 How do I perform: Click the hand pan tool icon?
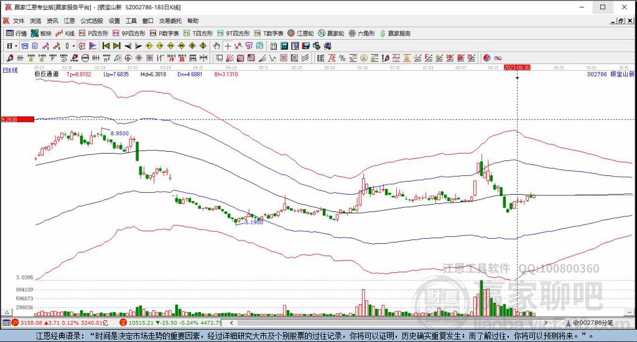[x=216, y=45]
